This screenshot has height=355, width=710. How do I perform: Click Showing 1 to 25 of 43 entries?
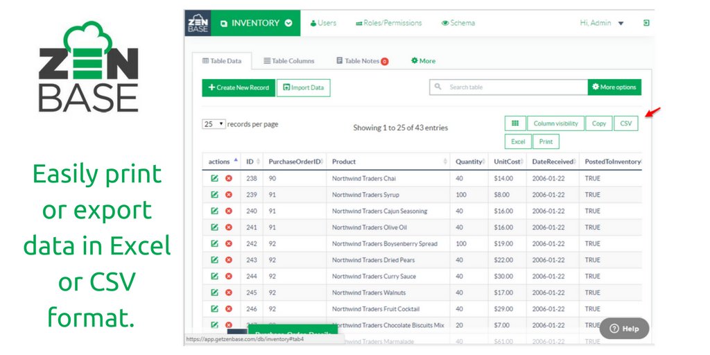click(x=400, y=128)
